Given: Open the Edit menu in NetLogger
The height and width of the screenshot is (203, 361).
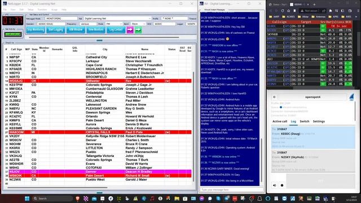Looking at the screenshot, I should (x=21, y=10).
